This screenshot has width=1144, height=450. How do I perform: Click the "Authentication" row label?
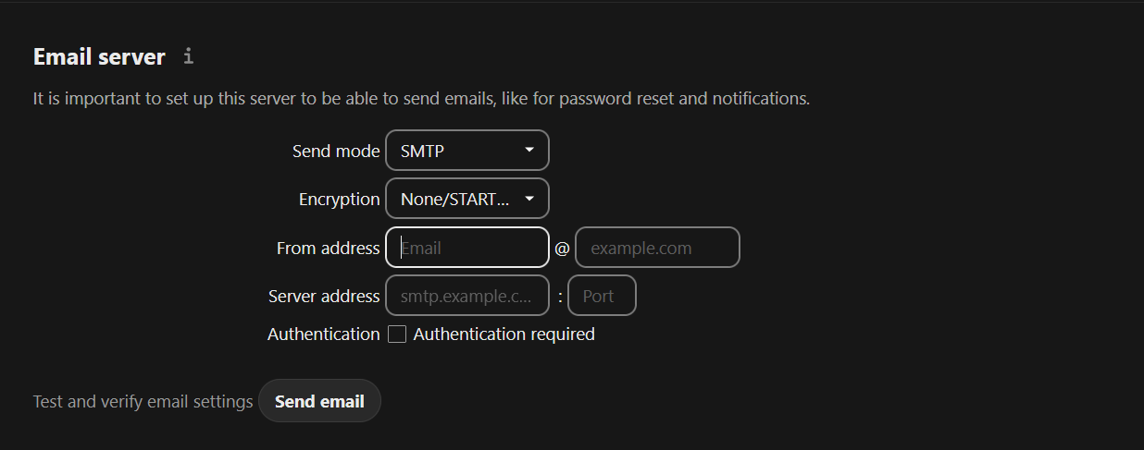323,334
